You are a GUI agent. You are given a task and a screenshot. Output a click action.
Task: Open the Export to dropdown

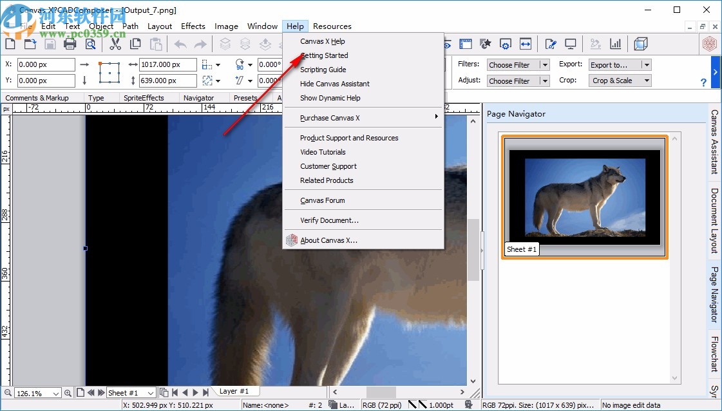click(619, 64)
